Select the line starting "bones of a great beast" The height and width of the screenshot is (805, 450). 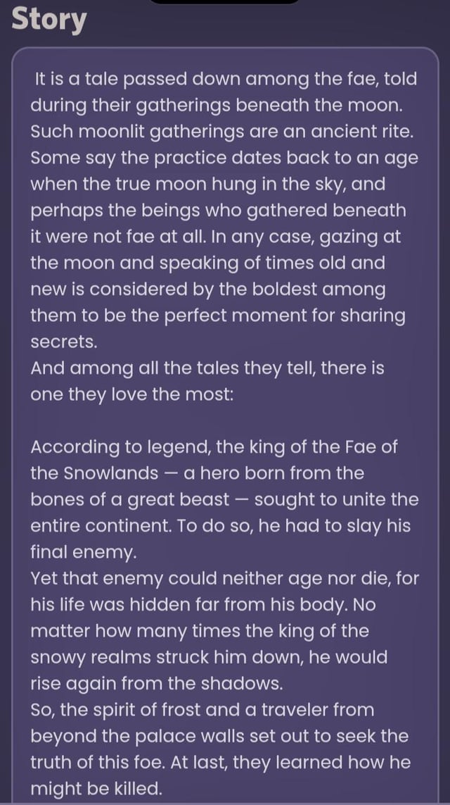[x=224, y=500]
